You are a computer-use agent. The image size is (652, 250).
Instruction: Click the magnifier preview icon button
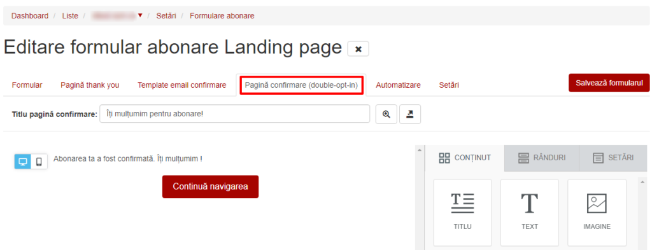click(x=386, y=115)
